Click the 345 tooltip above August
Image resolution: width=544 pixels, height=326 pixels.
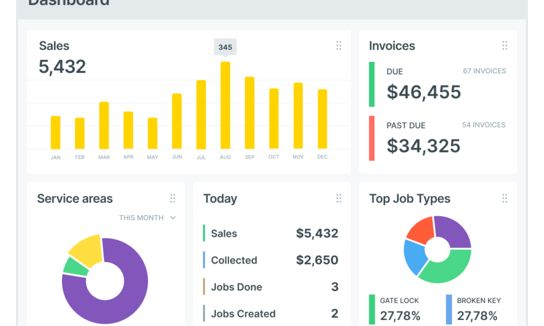(225, 47)
